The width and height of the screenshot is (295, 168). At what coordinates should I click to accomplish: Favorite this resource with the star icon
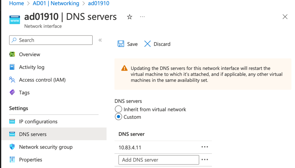(x=129, y=17)
